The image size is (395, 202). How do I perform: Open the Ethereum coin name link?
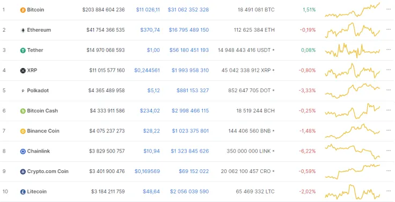39,30
